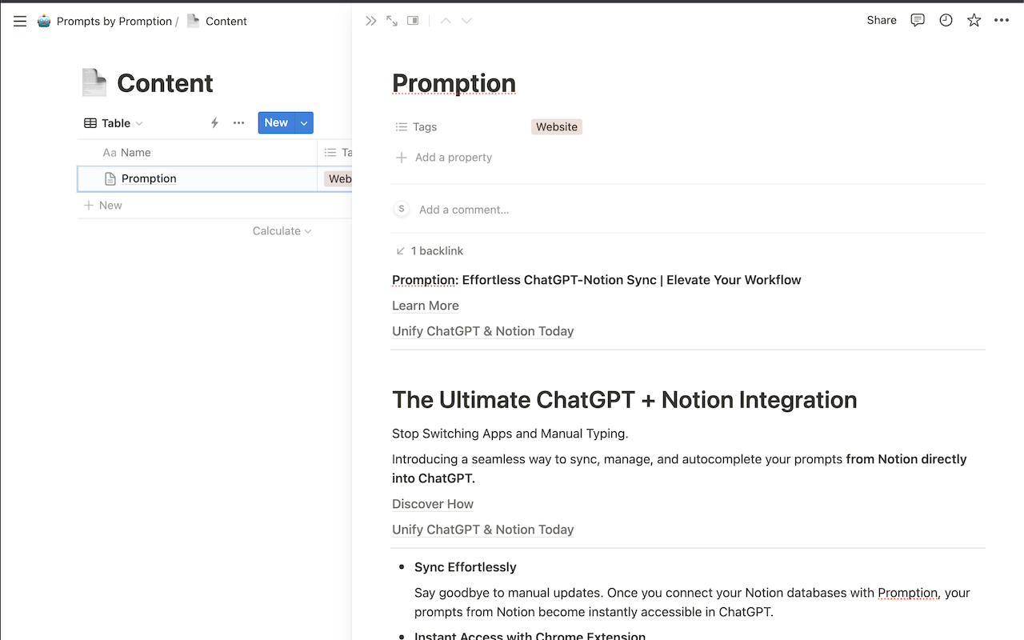Viewport: 1024px width, 640px height.
Task: Open the Calculate dropdown
Action: point(282,231)
